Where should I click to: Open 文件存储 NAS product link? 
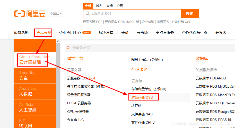click(142, 114)
